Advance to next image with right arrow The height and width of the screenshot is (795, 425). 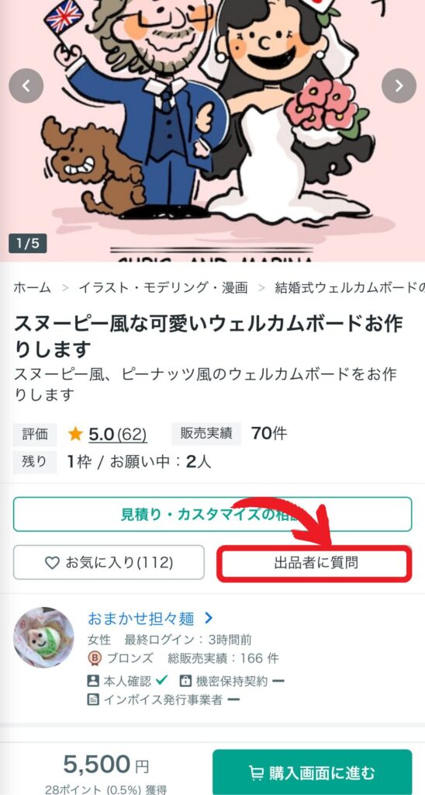[399, 85]
